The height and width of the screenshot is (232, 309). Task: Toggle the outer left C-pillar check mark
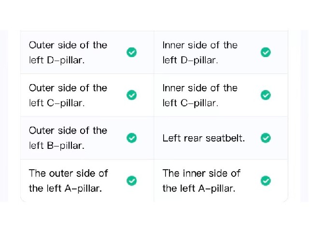[x=131, y=95]
